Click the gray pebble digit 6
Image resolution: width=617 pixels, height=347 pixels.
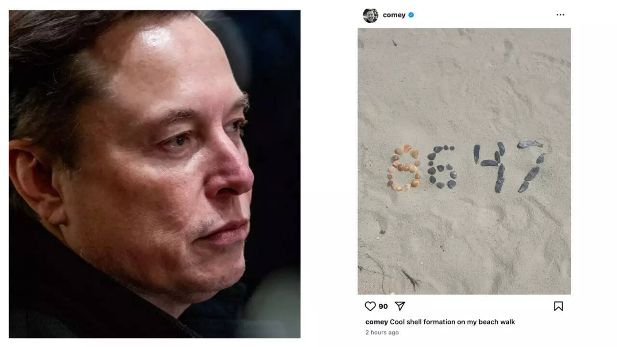(x=442, y=167)
